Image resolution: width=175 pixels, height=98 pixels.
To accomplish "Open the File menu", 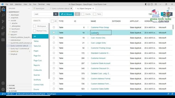I will 7,4.
